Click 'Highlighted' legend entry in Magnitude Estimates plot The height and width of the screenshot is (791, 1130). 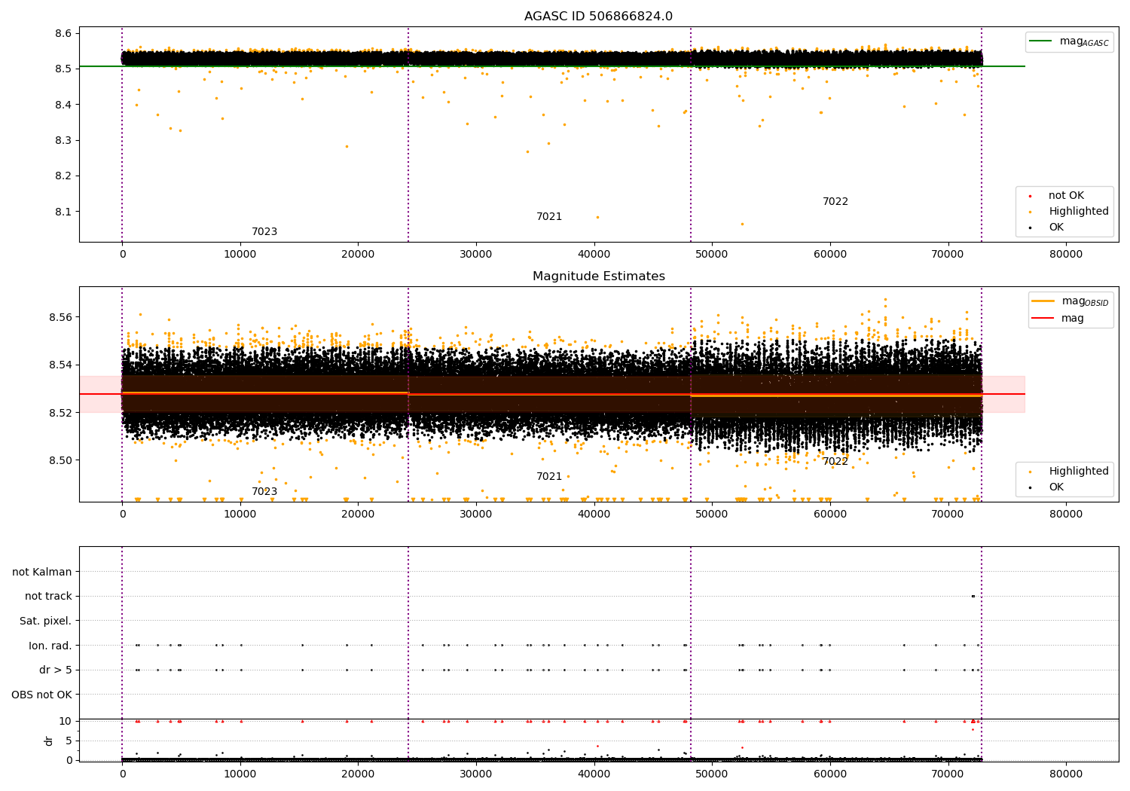(1079, 472)
